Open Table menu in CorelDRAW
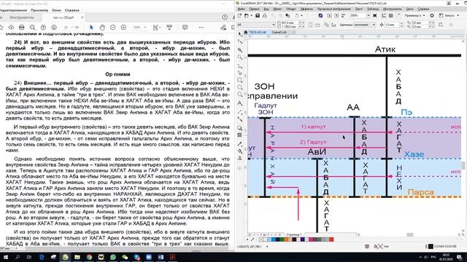The height and width of the screenshot is (262, 467). coord(373,9)
